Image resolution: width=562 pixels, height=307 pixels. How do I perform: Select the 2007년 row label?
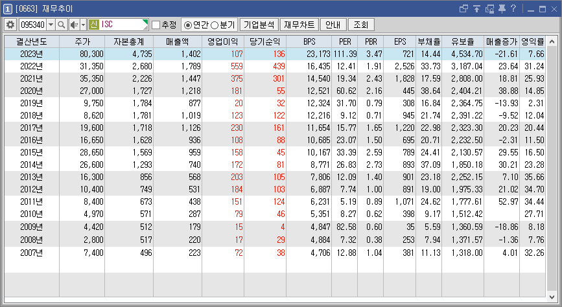point(32,253)
